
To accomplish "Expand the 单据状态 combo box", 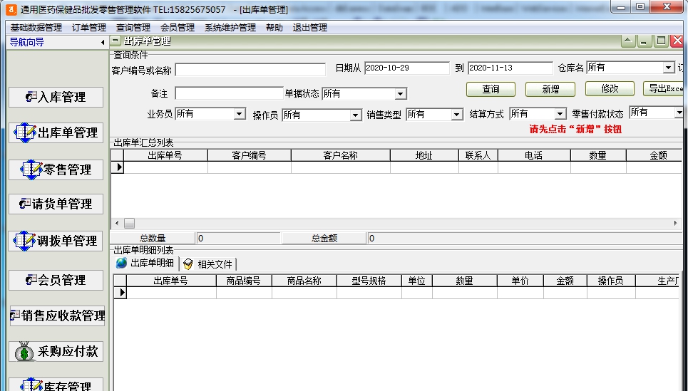I will coord(400,94).
